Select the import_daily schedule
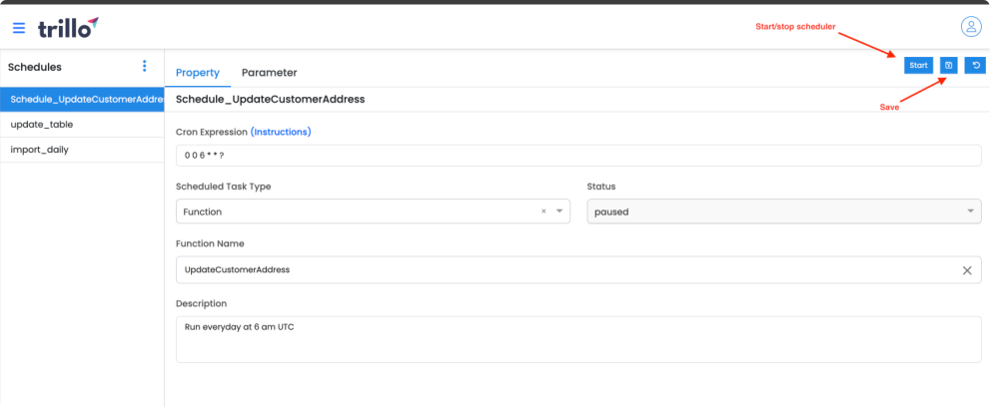The width and height of the screenshot is (991, 408). click(82, 150)
